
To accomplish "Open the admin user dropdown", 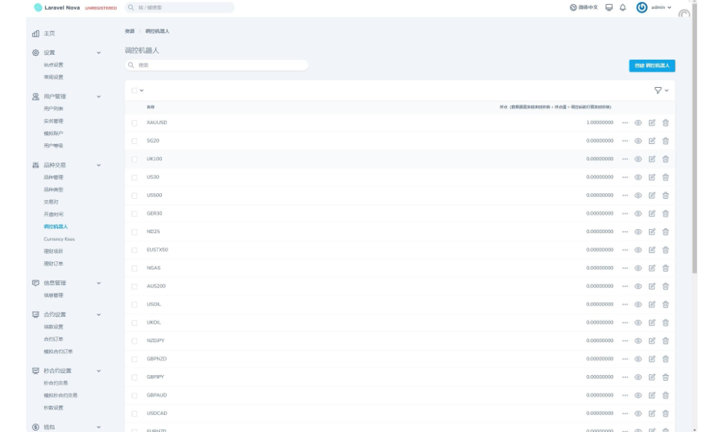I will tap(654, 8).
